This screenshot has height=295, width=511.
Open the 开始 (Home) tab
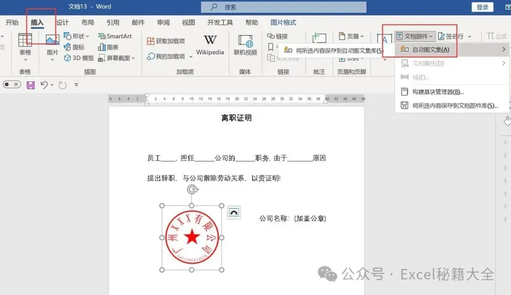point(12,22)
